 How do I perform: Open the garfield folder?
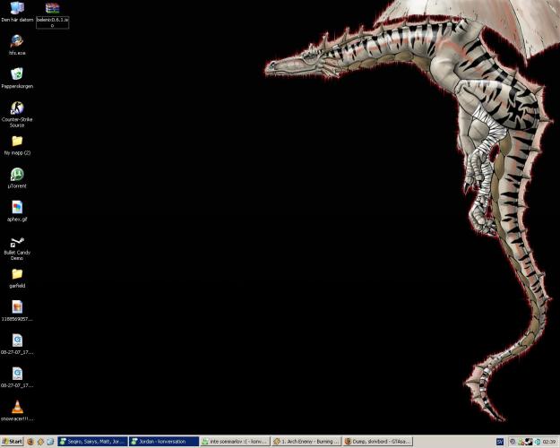click(17, 274)
